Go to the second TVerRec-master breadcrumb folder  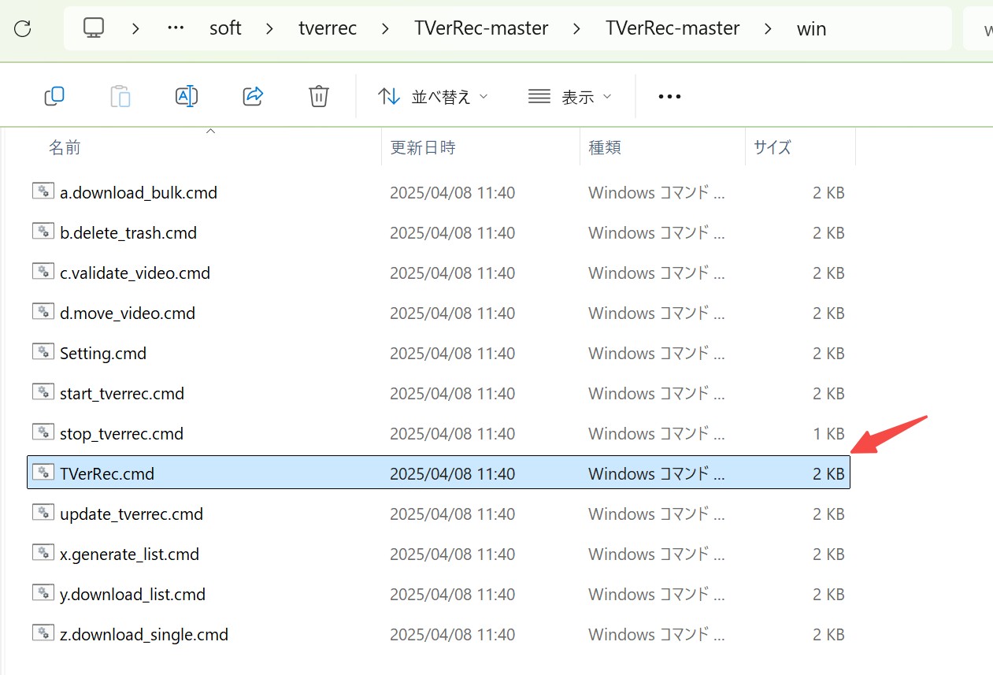point(672,29)
